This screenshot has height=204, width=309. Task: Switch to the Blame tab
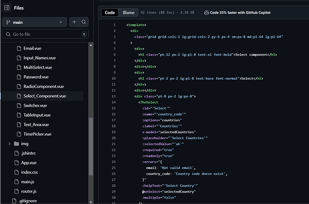pos(129,12)
